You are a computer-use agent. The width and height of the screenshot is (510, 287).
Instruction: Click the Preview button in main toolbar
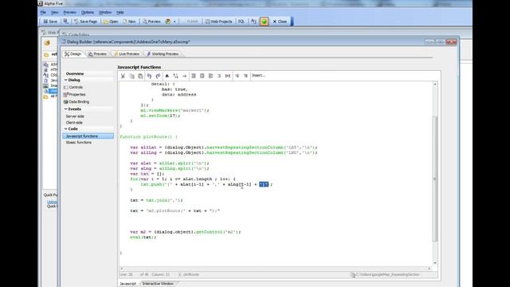(x=151, y=22)
